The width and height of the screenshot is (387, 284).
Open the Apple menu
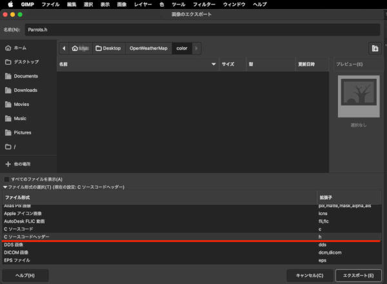pyautogui.click(x=10, y=5)
